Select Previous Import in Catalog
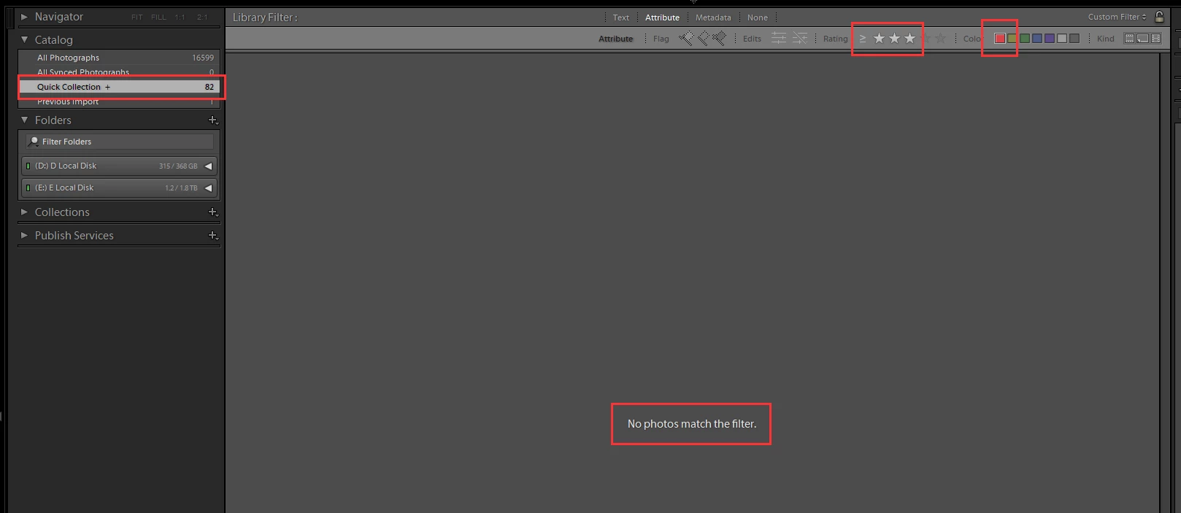 119,101
